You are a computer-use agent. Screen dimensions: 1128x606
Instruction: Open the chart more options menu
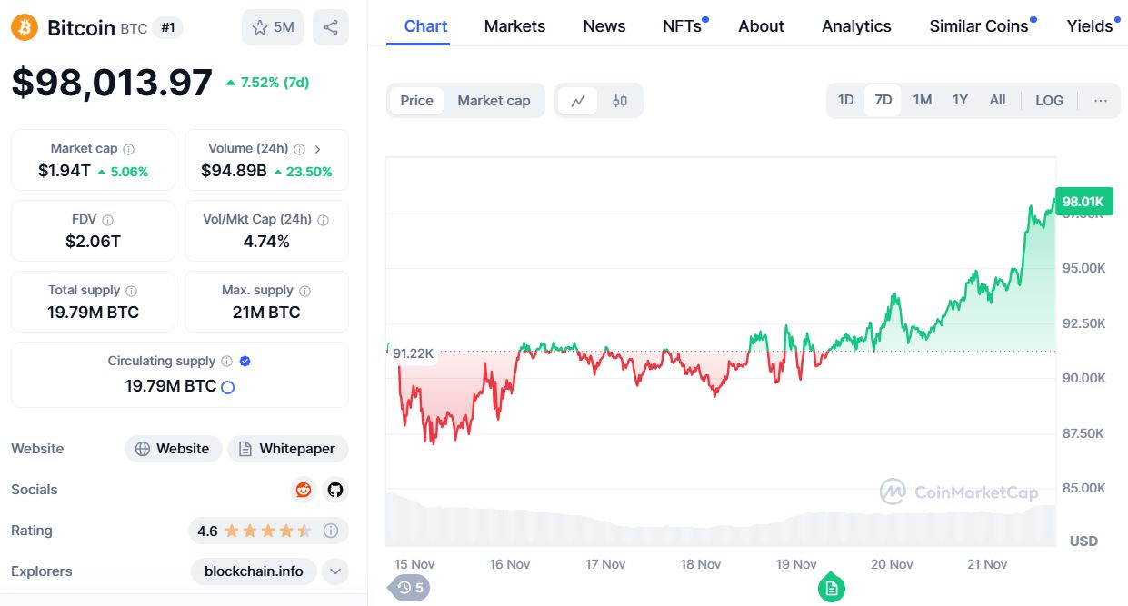pyautogui.click(x=1101, y=101)
